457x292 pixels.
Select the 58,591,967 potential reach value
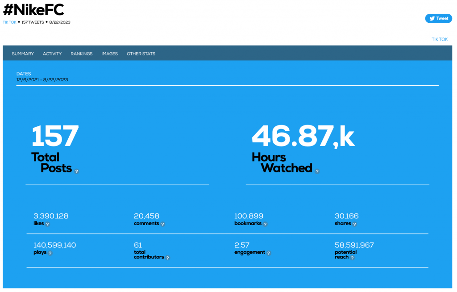(354, 245)
